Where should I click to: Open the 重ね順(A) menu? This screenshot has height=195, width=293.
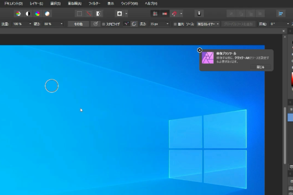75,4
